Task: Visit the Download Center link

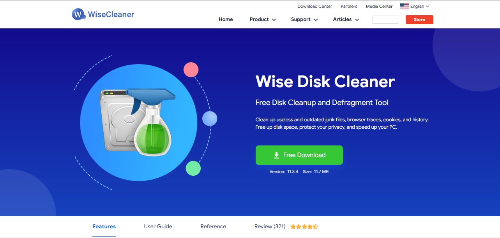Action: click(x=315, y=6)
